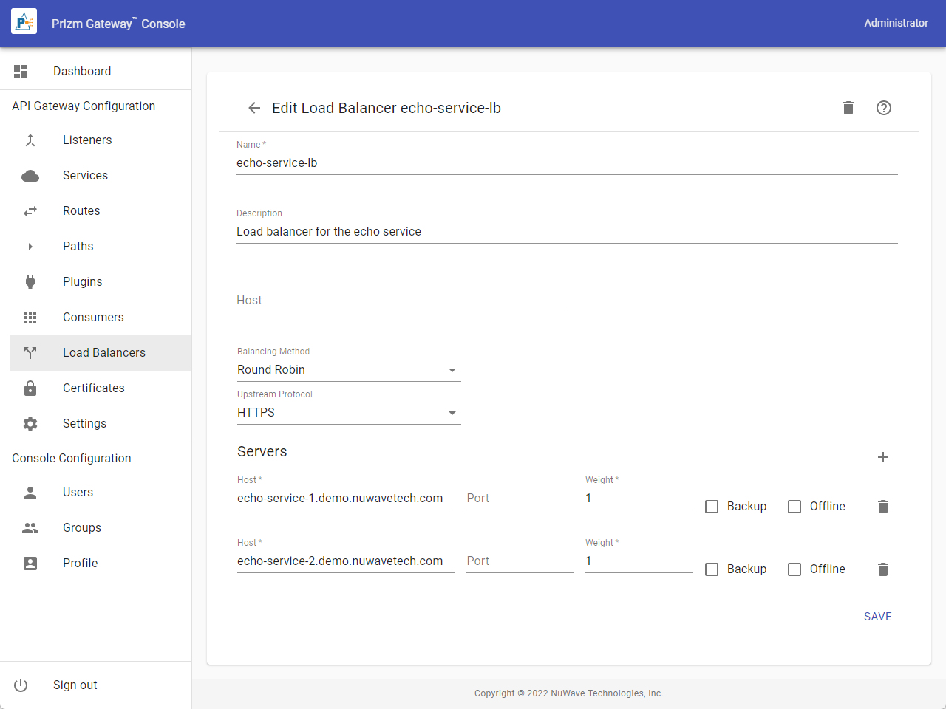Go to Listeners in the sidebar
This screenshot has height=709, width=946.
87,140
